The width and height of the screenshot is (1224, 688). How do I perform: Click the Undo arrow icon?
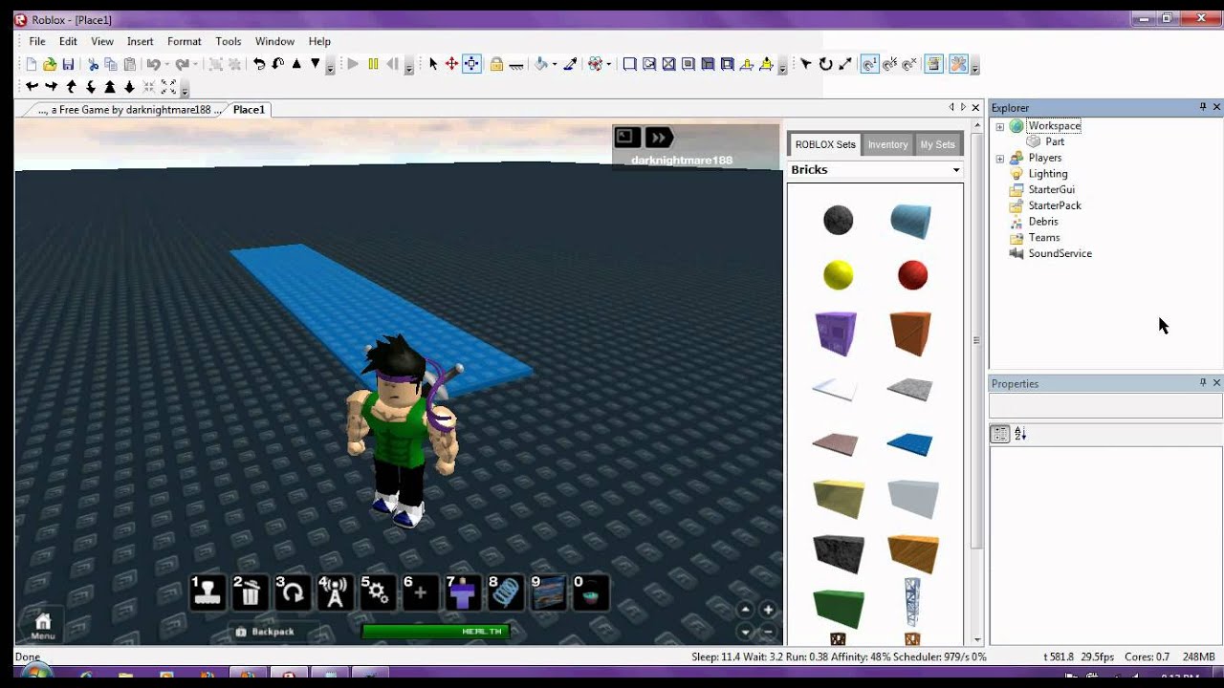(x=153, y=64)
